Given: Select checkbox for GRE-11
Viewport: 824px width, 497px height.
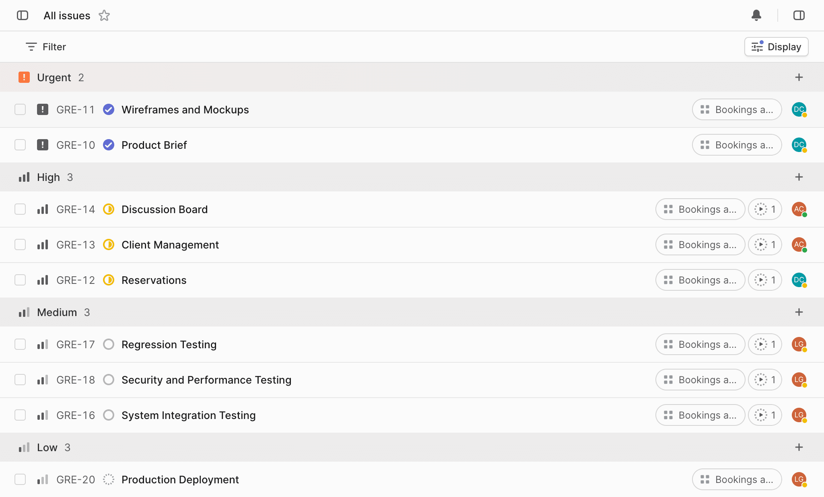Looking at the screenshot, I should (x=20, y=109).
